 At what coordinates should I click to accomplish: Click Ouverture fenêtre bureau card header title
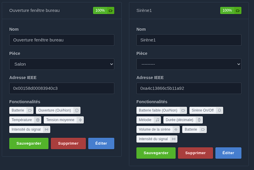[34, 11]
